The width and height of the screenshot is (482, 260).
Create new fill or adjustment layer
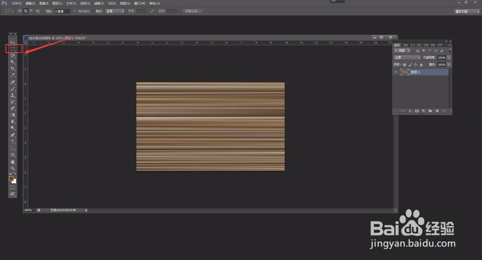click(424, 111)
